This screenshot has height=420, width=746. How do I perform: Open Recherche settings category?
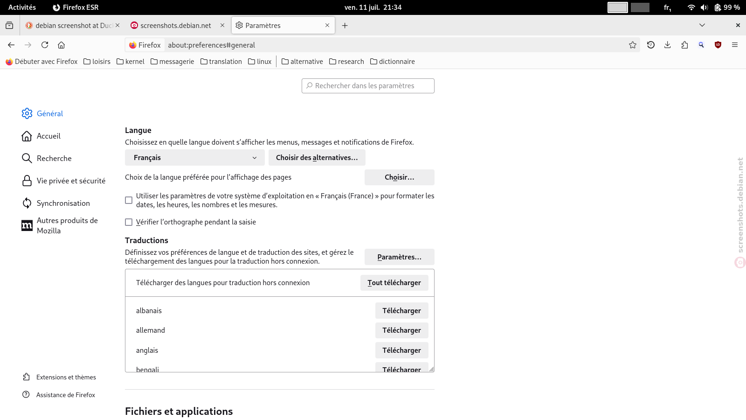(47, 158)
